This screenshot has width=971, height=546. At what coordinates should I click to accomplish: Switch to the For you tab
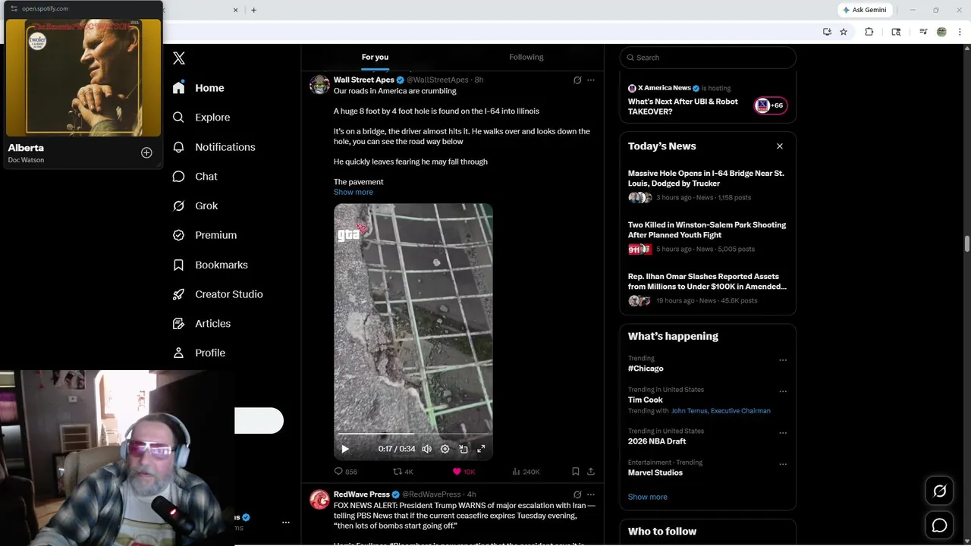(x=375, y=57)
